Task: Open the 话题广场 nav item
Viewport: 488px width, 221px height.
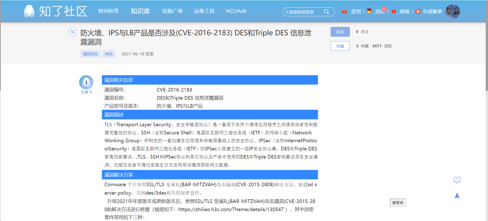Action: [172, 11]
